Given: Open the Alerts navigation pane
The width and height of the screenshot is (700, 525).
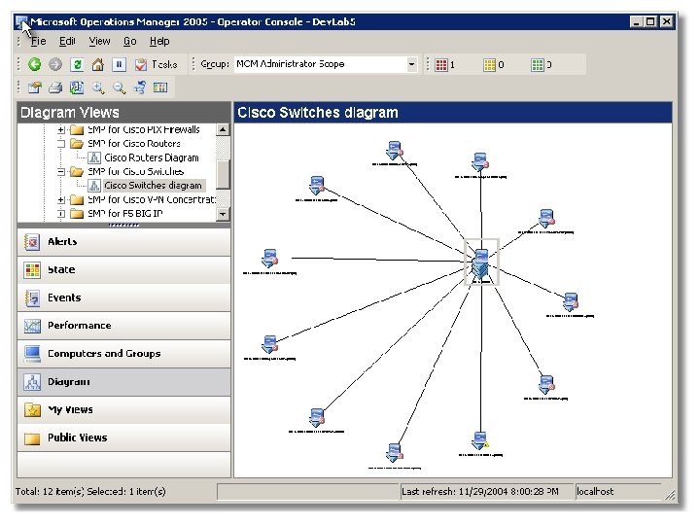Looking at the screenshot, I should tap(123, 242).
